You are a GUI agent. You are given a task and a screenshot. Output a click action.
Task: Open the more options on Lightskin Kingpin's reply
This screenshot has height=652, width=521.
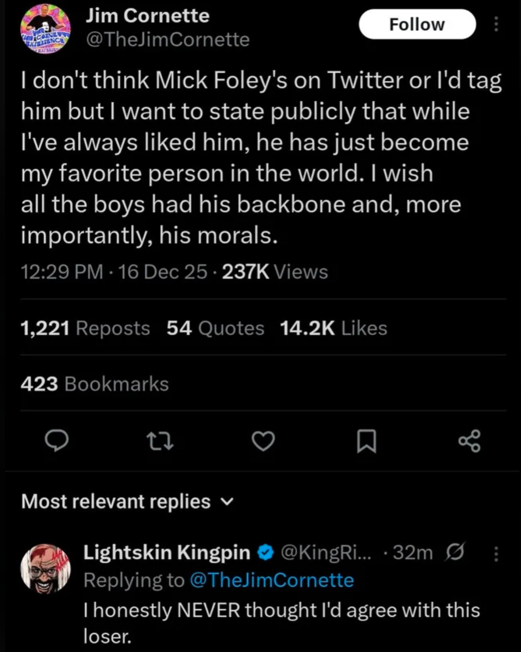pos(496,553)
